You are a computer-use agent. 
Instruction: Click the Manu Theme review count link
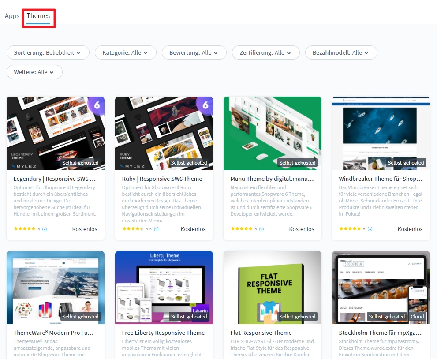[x=261, y=229]
